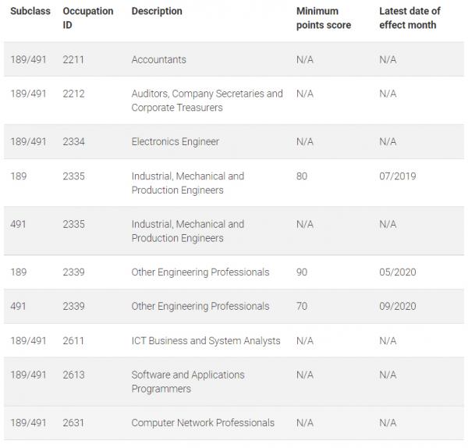Image resolution: width=468 pixels, height=448 pixels.
Task: Click ICT Business and System Analysts
Action: click(x=206, y=341)
